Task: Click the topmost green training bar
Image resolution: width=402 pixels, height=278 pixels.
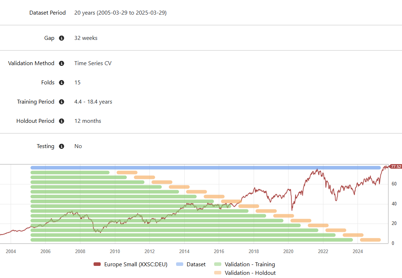Action: pyautogui.click(x=70, y=173)
